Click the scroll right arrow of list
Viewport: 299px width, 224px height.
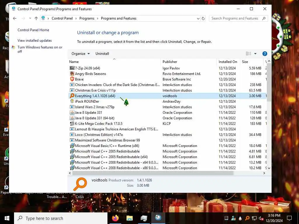coord(264,173)
